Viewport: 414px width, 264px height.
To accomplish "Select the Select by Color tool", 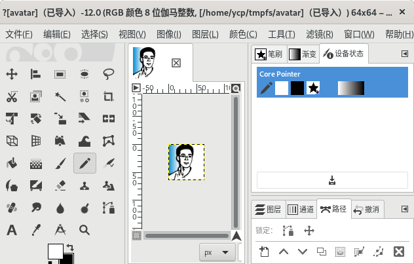I will 85,96.
